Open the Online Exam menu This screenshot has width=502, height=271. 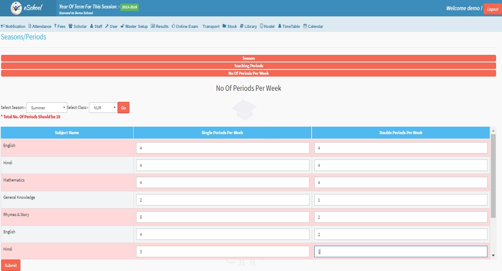pyautogui.click(x=185, y=26)
